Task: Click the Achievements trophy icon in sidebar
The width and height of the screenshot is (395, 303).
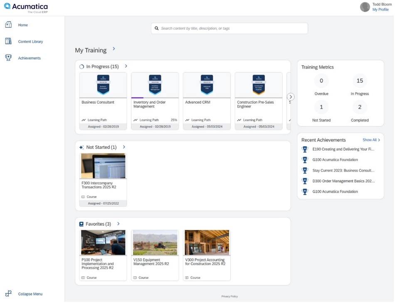Action: (9, 58)
